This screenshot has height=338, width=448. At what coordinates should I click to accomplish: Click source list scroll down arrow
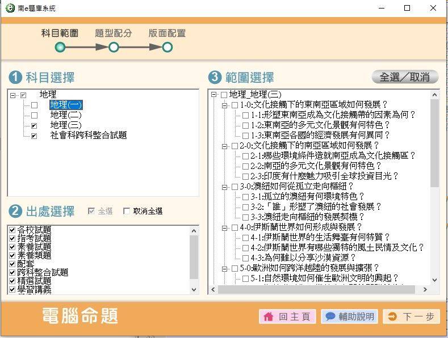[x=194, y=289]
